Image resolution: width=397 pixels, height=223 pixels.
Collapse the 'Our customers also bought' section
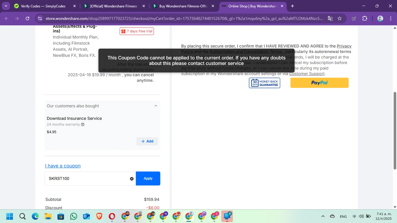coord(156,106)
